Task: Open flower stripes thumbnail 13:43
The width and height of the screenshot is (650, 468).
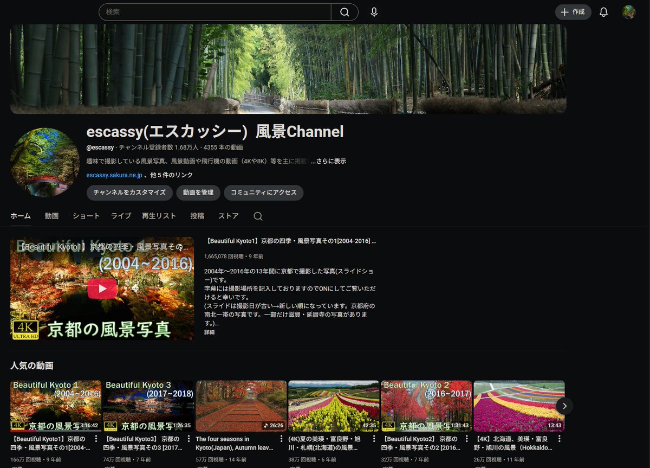Action: pos(519,406)
